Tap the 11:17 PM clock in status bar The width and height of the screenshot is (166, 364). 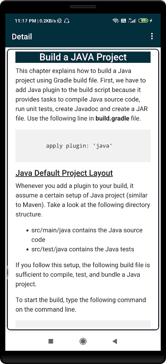pyautogui.click(x=25, y=21)
